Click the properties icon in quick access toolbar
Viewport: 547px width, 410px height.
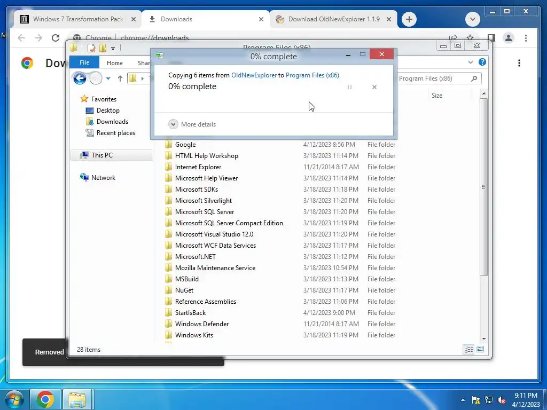tap(91, 48)
